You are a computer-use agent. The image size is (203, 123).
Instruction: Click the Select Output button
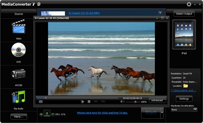[x=184, y=14]
